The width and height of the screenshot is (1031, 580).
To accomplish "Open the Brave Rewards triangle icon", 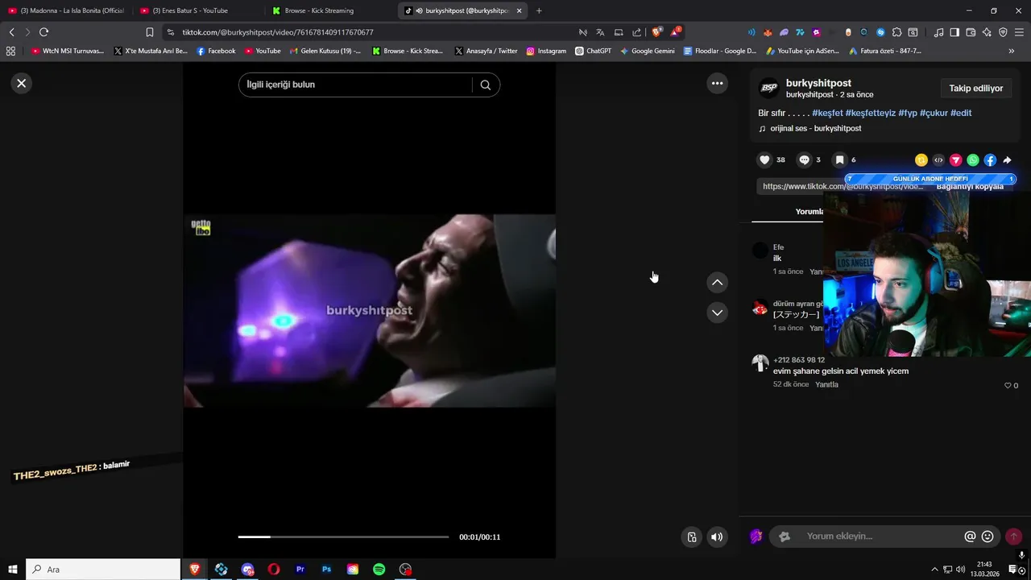I will [x=676, y=32].
